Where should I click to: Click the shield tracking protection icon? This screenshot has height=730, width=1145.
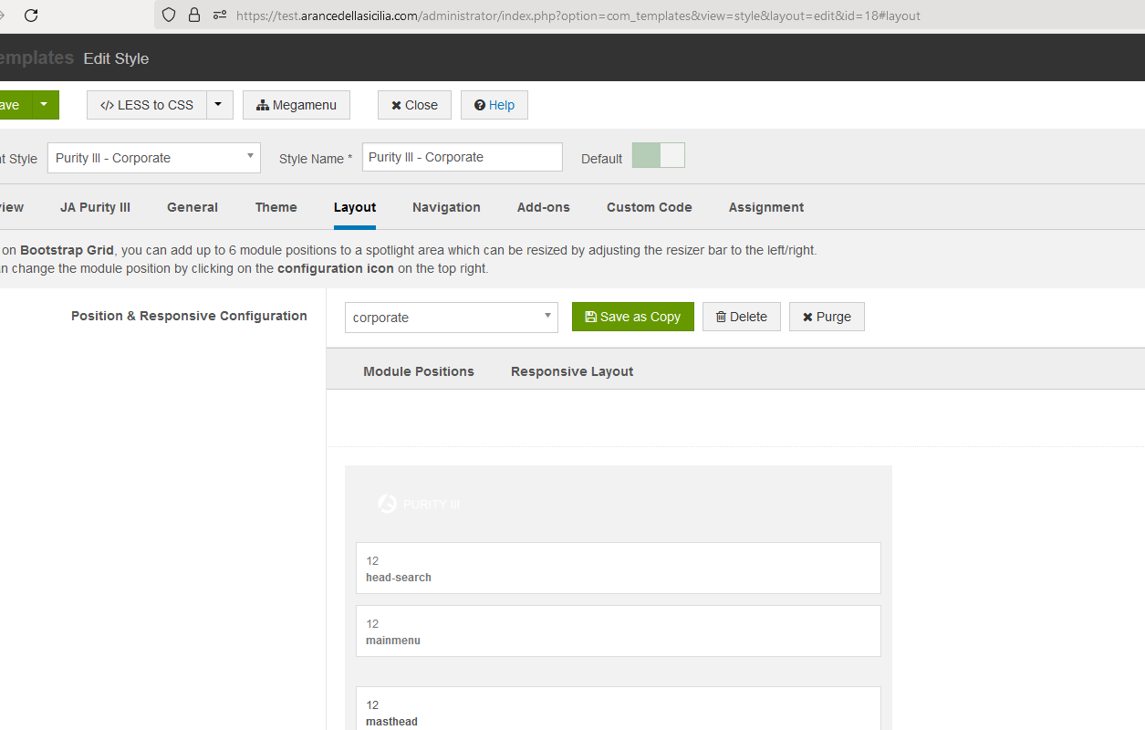point(168,15)
